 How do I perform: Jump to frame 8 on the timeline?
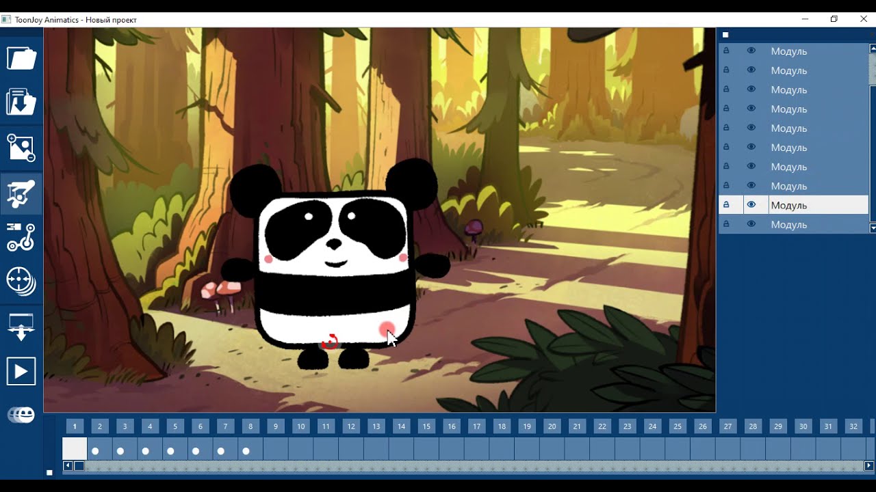point(250,426)
